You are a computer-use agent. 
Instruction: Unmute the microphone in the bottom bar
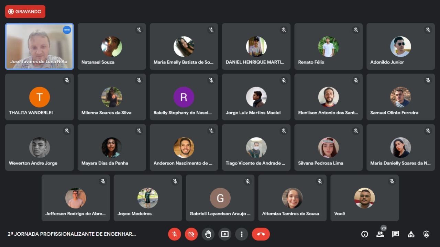click(174, 234)
